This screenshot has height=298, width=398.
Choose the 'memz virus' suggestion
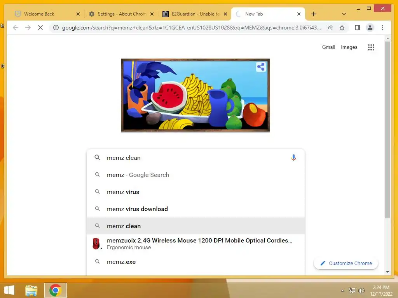[x=196, y=192]
